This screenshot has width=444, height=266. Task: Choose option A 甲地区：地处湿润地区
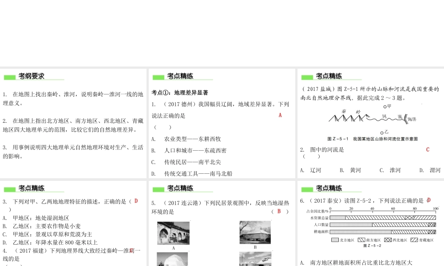36,218
